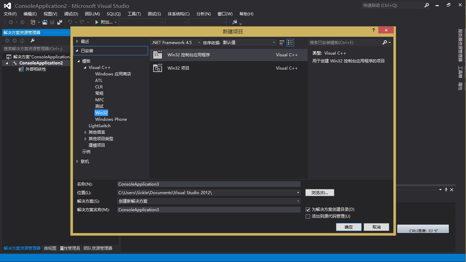Image resolution: width=466 pixels, height=262 pixels.
Task: Select the CLR template category
Action: (x=99, y=87)
